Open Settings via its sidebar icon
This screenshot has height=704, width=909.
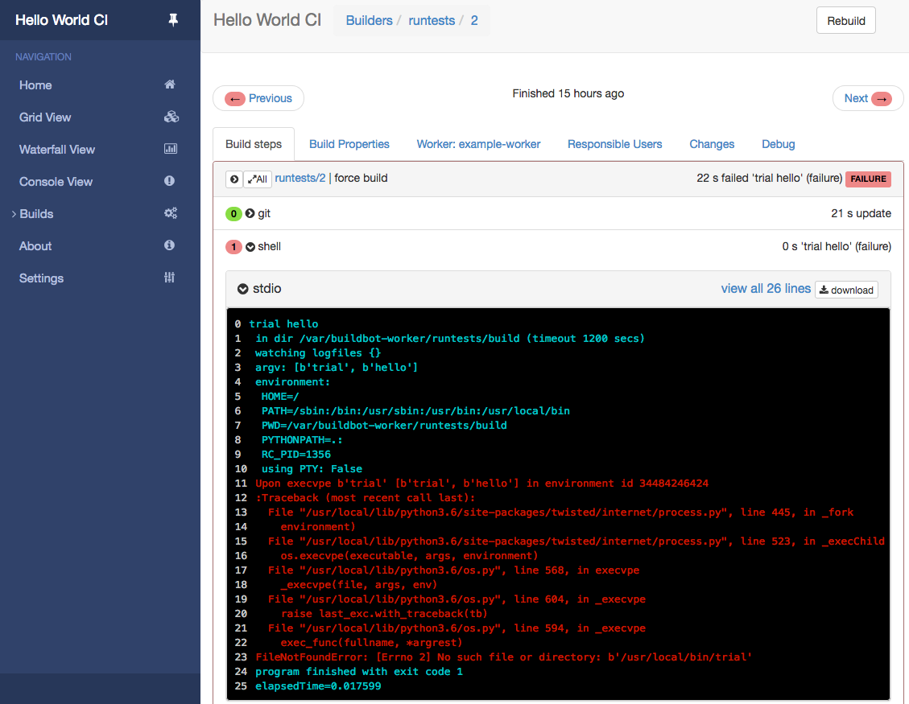tap(171, 278)
